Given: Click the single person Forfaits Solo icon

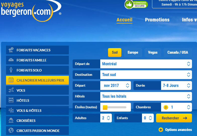Looking at the screenshot, I should coord(11,70).
